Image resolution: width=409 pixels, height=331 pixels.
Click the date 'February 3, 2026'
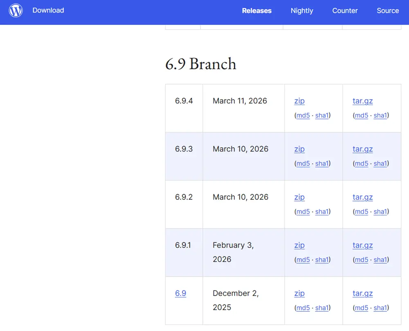(233, 252)
